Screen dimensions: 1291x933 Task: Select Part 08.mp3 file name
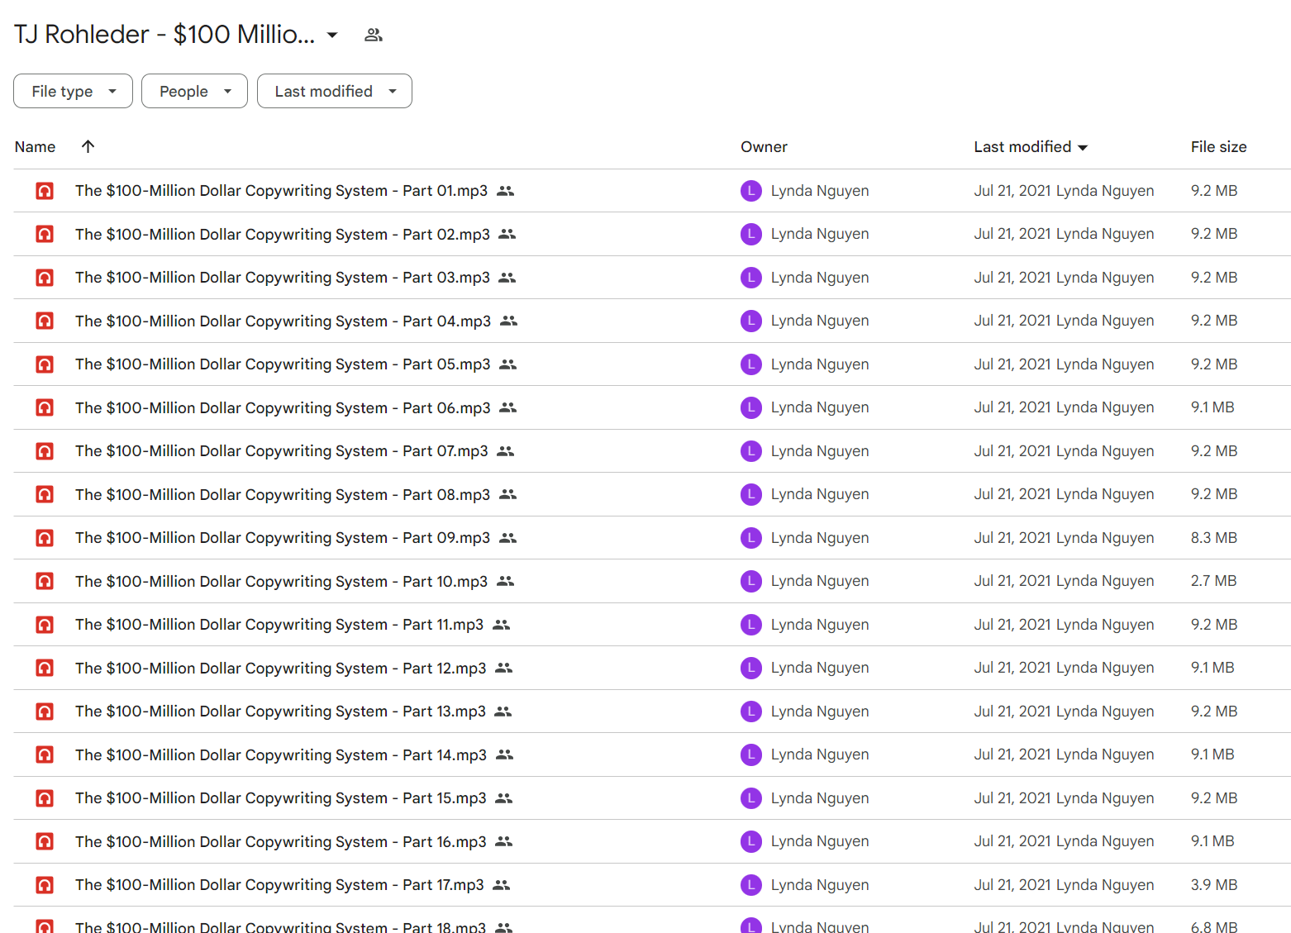(x=283, y=494)
